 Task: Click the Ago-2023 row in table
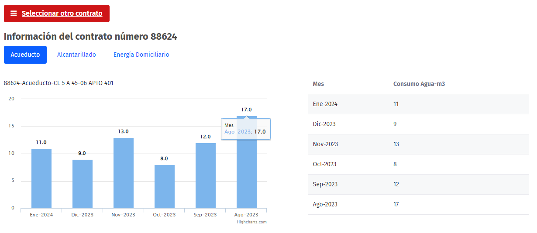[x=418, y=204]
